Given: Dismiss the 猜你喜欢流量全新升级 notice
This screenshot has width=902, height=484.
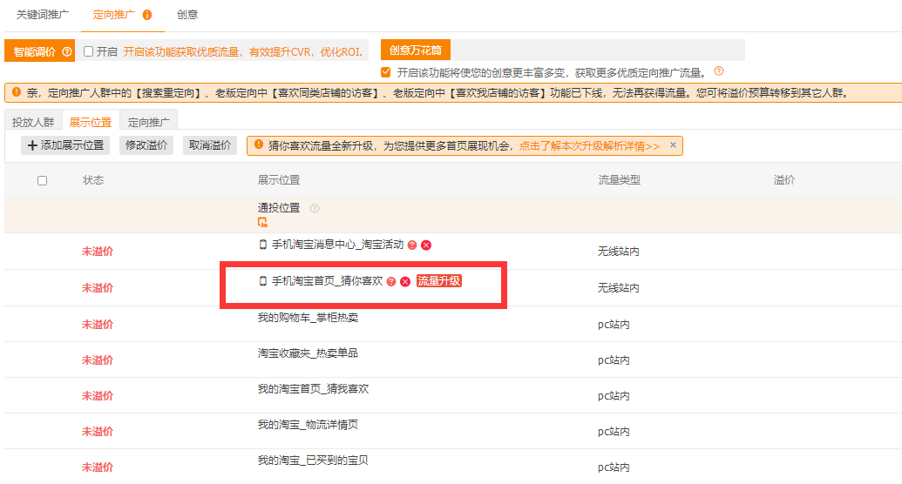Looking at the screenshot, I should pyautogui.click(x=673, y=145).
